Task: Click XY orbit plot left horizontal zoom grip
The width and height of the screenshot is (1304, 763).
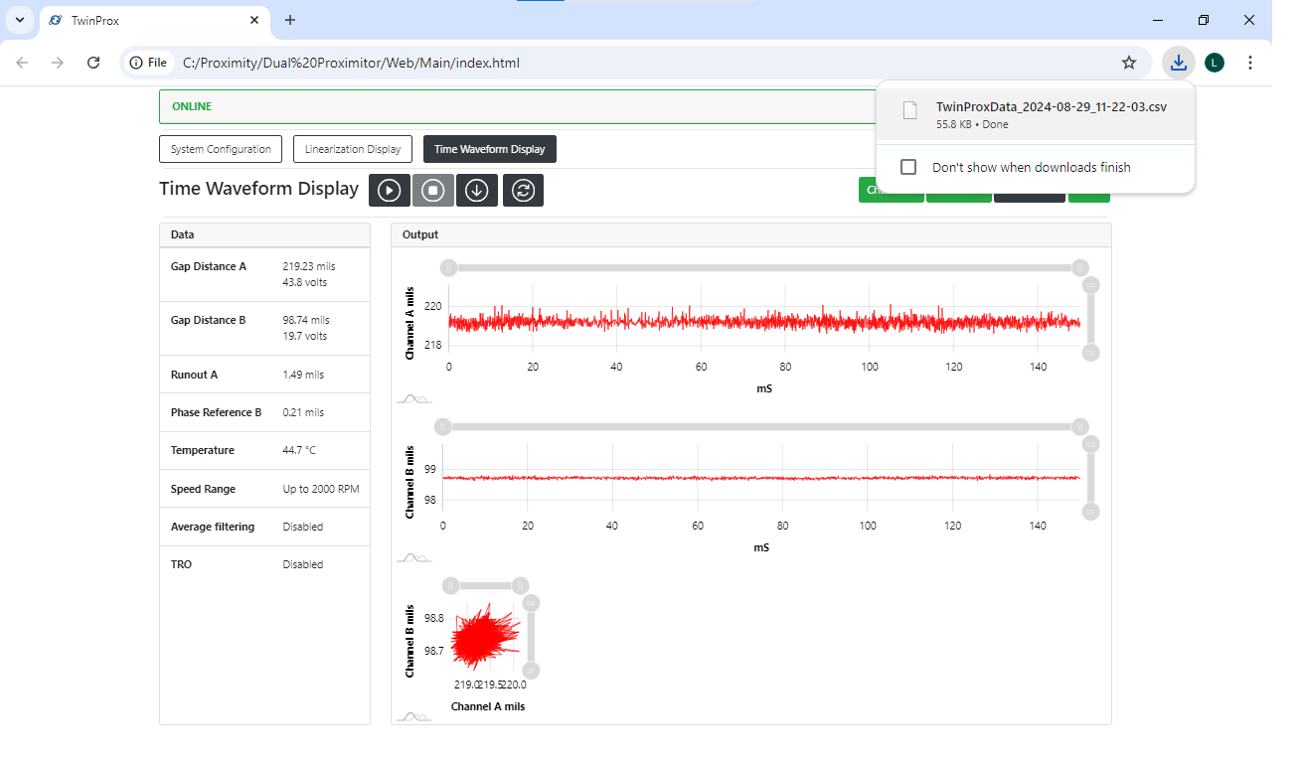Action: tap(450, 585)
